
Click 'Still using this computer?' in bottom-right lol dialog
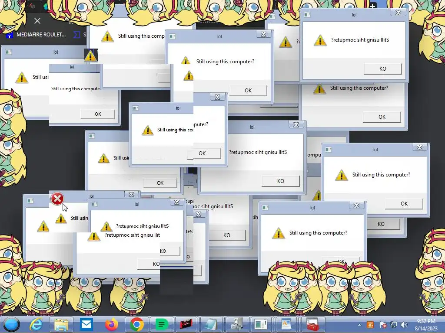click(318, 233)
